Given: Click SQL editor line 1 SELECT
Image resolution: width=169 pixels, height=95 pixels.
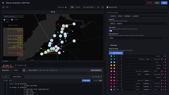Looking at the screenshot, I should point(12,84).
